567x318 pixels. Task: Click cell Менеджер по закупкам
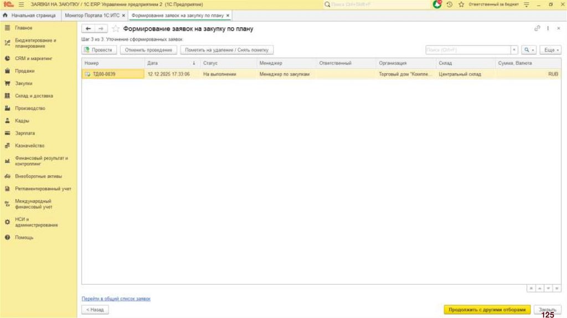pos(286,74)
